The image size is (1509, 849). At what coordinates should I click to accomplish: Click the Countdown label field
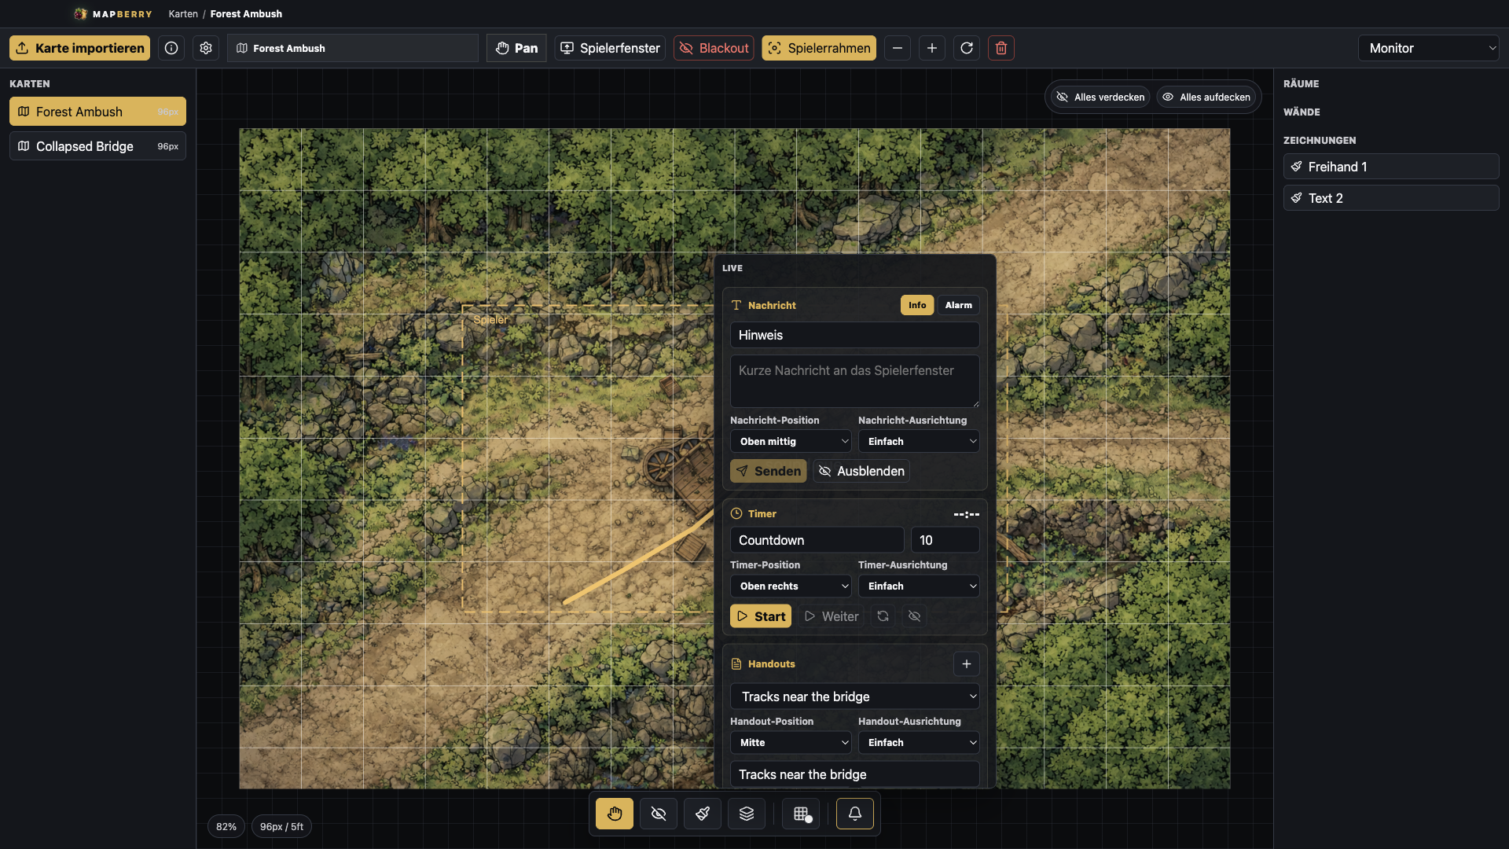(x=817, y=540)
